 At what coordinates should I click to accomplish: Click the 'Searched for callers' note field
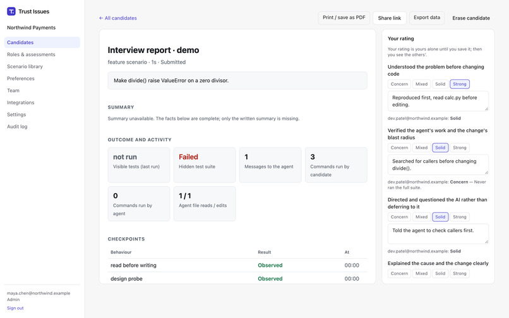[438, 165]
